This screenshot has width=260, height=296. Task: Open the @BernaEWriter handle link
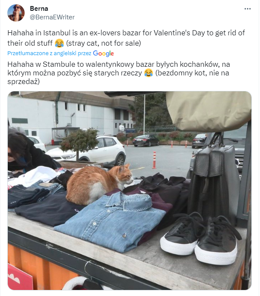[x=52, y=17]
